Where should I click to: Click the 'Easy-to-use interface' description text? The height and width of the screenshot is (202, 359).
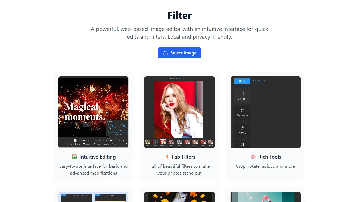(93, 169)
